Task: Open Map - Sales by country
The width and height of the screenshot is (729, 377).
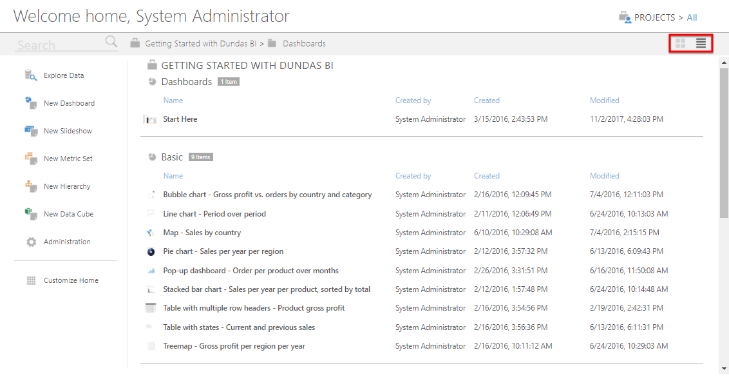Action: (x=202, y=232)
